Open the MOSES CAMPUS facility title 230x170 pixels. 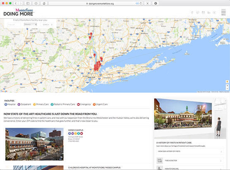pyautogui.click(x=76, y=130)
